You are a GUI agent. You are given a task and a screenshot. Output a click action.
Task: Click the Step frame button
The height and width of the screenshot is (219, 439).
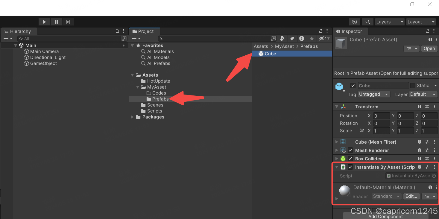pos(68,22)
